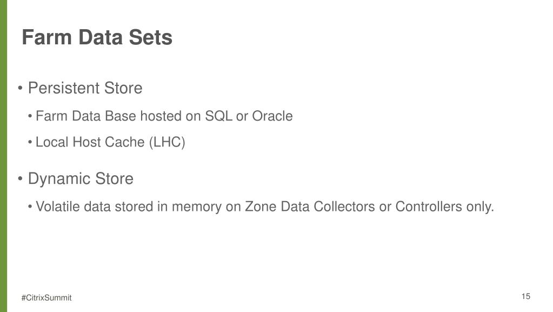Image resolution: width=553 pixels, height=312 pixels.
Task: Click the bullet before Farm Data Base
Action: click(x=30, y=116)
